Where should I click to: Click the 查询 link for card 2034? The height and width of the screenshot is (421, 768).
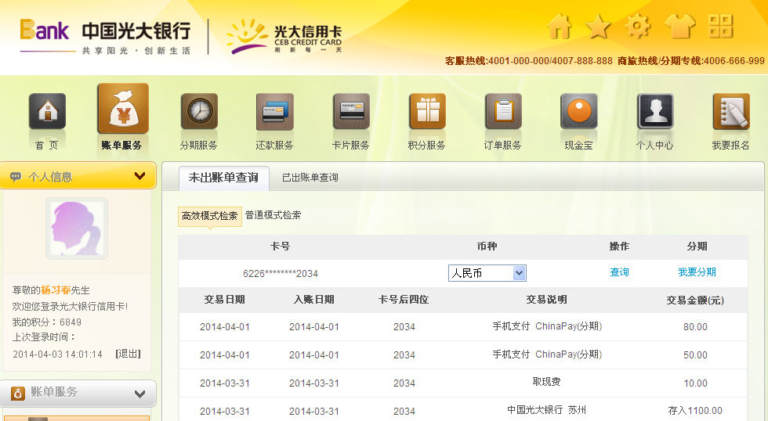619,272
